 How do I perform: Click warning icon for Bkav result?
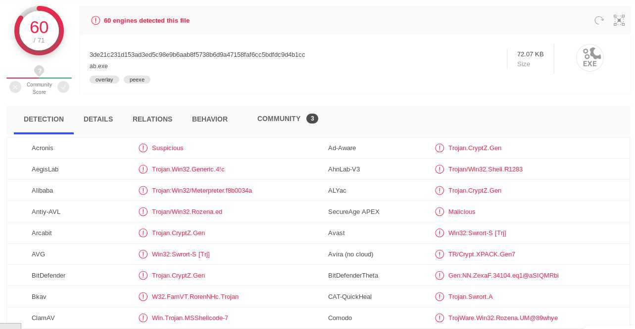coord(143,297)
